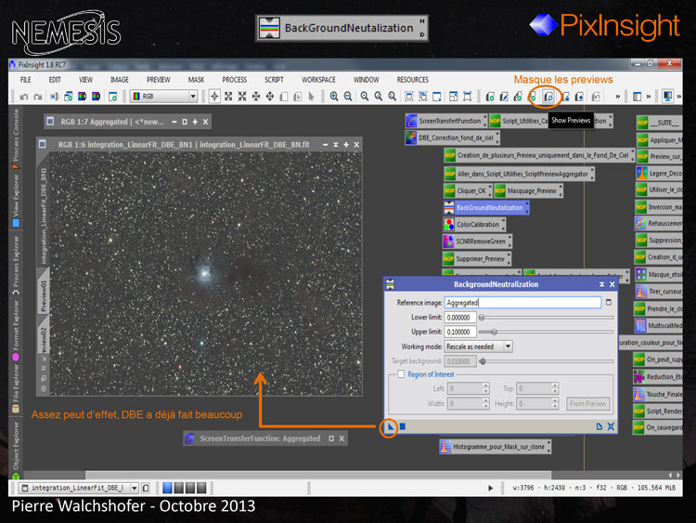
Task: Click the monitor icon at toolbar's right end
Action: coord(667,96)
